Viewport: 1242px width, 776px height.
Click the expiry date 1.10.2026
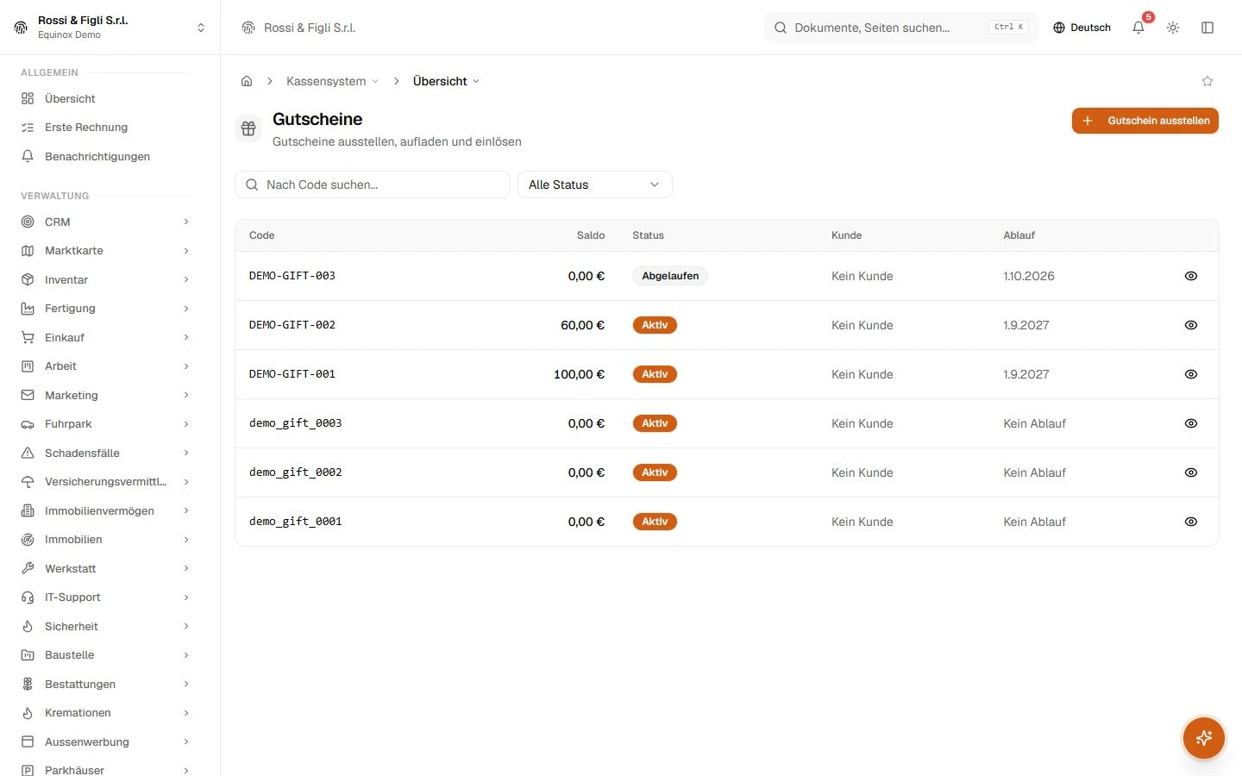click(x=1029, y=276)
